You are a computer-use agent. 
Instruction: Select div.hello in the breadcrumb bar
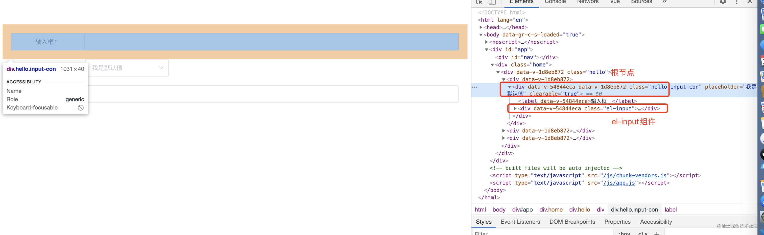click(580, 209)
